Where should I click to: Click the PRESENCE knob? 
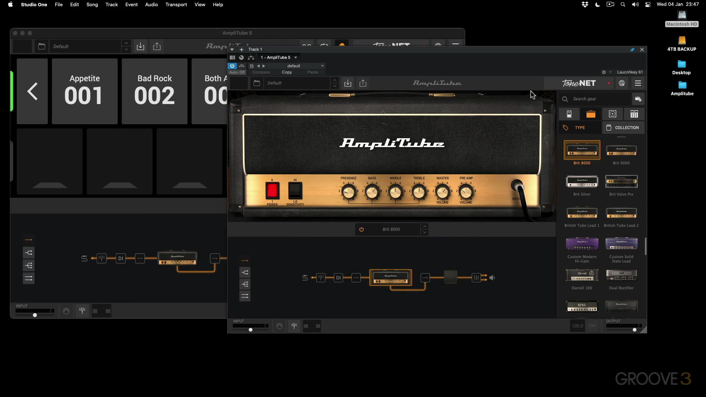tap(349, 192)
